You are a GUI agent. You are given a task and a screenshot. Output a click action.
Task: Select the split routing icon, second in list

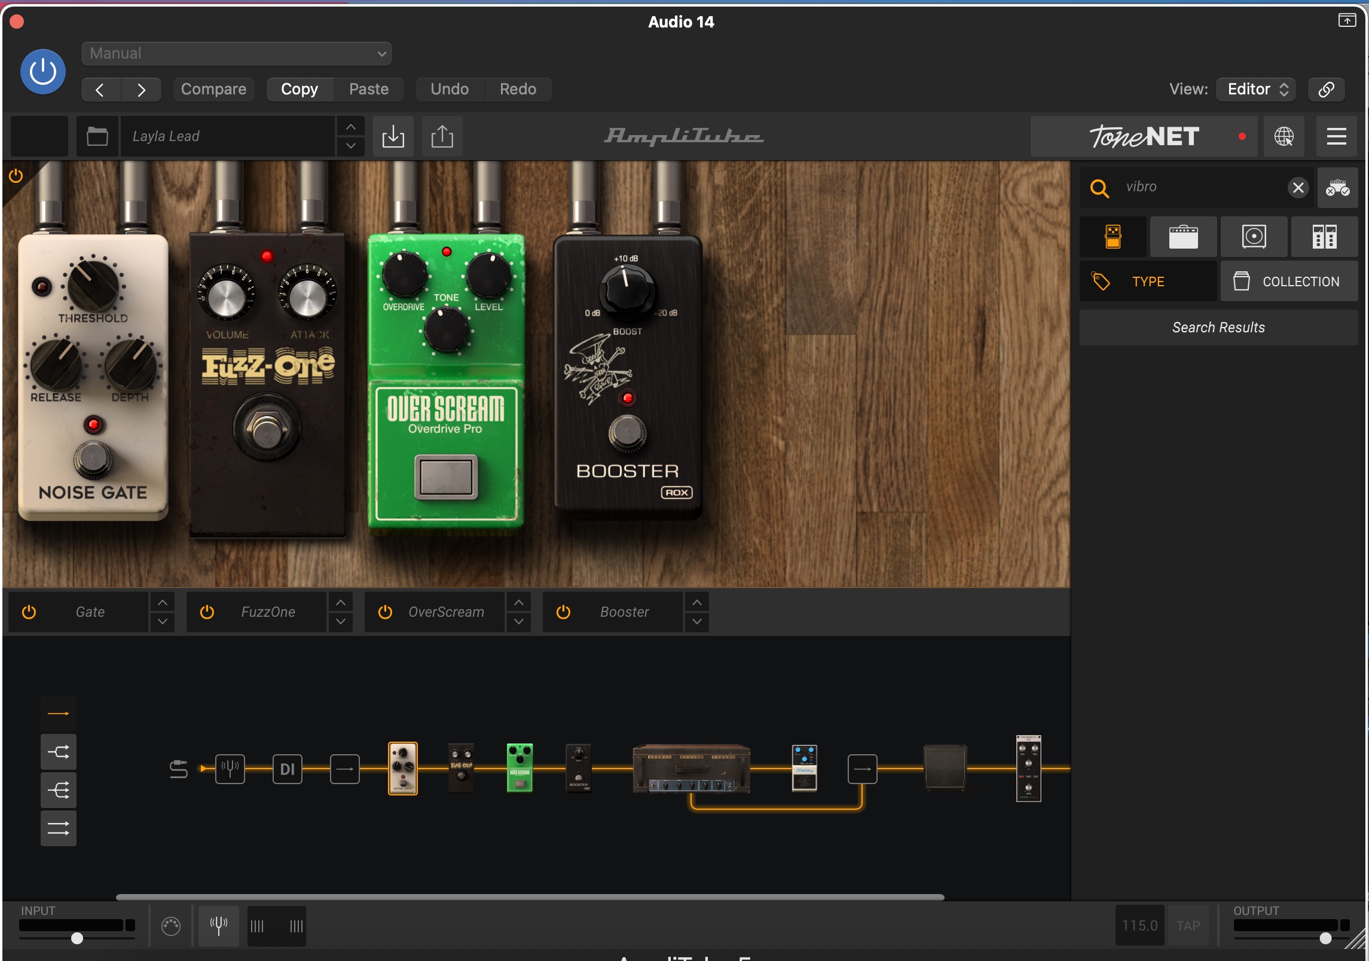[x=59, y=752]
